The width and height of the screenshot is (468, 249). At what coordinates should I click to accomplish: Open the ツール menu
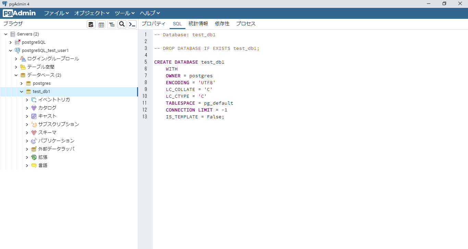click(x=125, y=13)
